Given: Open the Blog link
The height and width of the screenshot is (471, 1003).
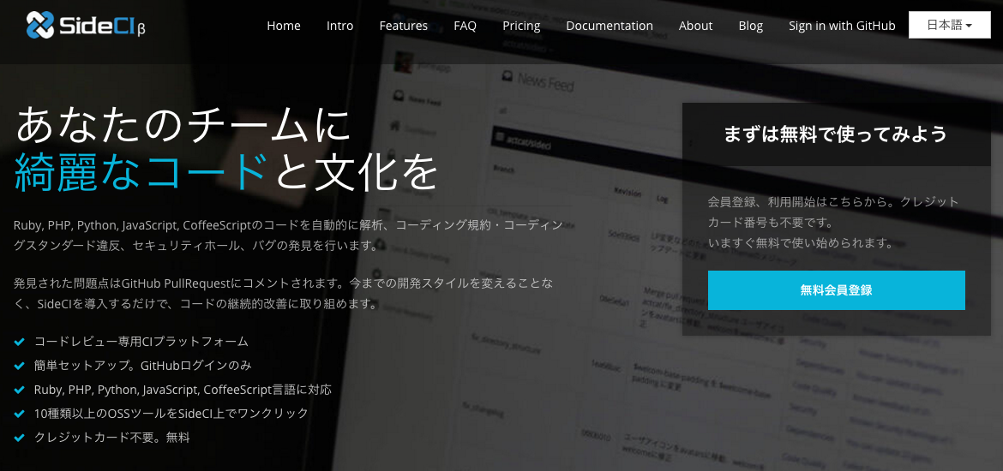Looking at the screenshot, I should [x=750, y=26].
